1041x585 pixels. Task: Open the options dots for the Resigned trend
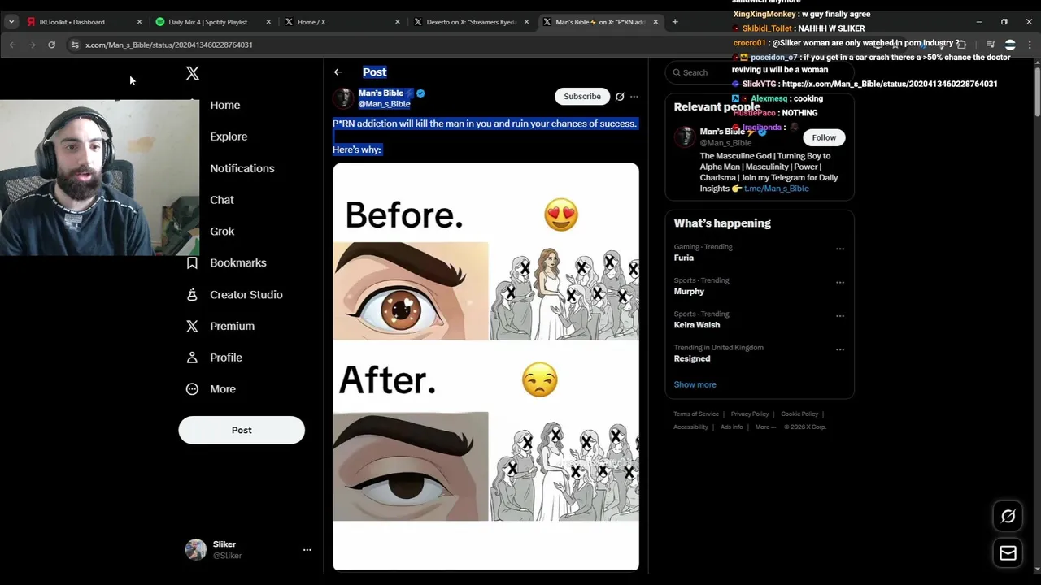[840, 349]
